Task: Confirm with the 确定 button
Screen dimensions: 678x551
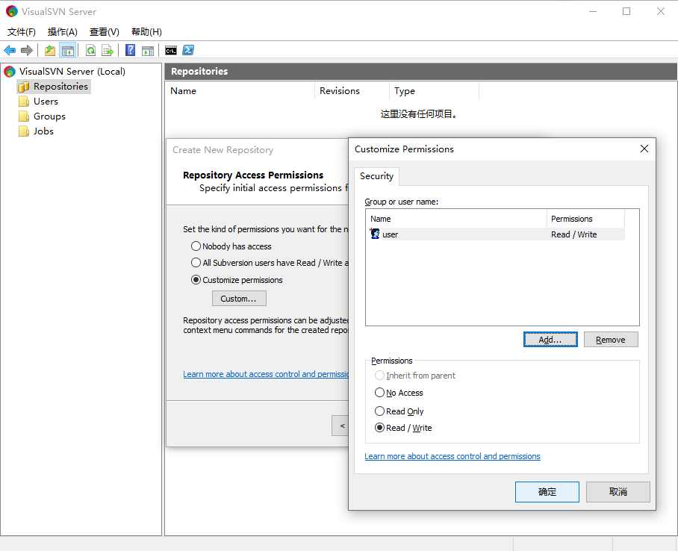Action: pos(547,492)
